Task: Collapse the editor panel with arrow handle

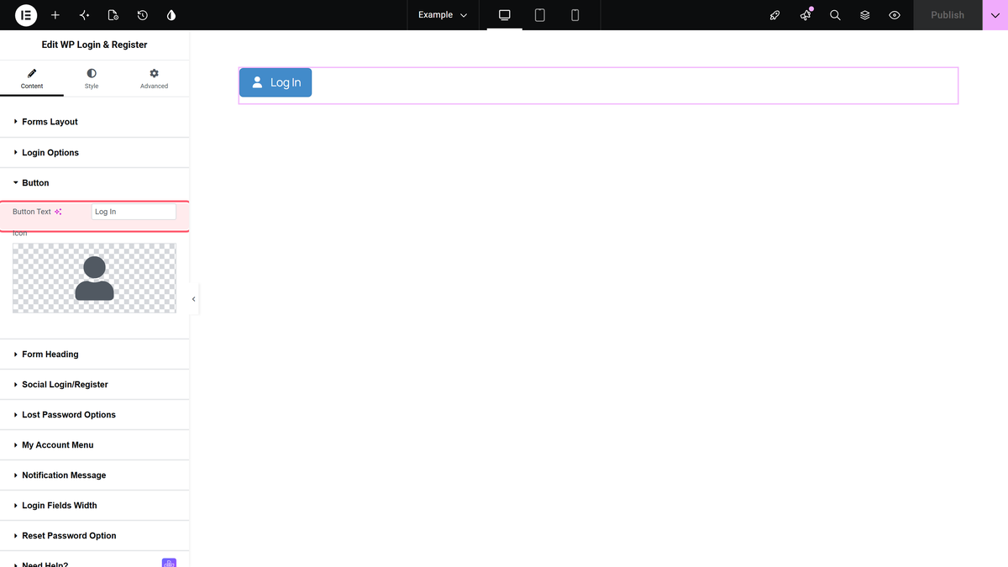Action: pos(194,299)
